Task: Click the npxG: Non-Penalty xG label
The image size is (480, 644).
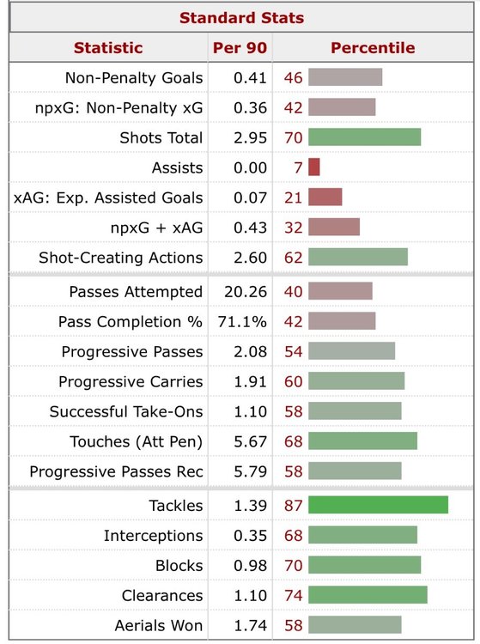Action: click(118, 107)
